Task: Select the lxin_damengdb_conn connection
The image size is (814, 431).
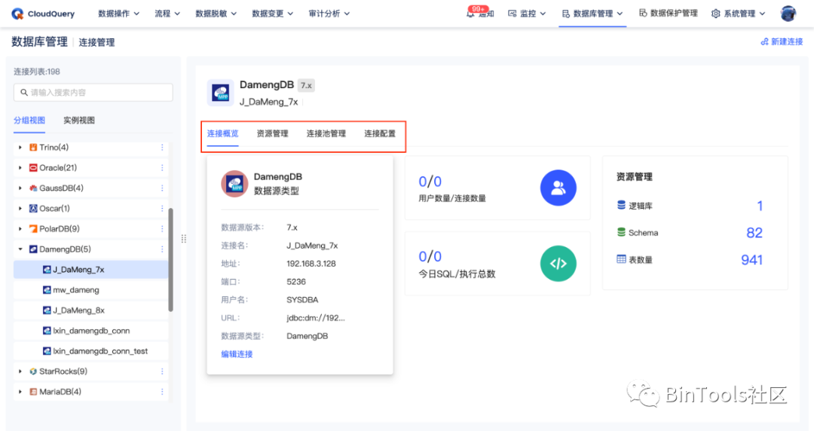Action: (91, 331)
